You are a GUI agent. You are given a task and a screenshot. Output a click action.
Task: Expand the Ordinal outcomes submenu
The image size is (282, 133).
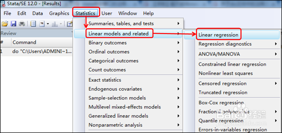[x=128, y=52]
